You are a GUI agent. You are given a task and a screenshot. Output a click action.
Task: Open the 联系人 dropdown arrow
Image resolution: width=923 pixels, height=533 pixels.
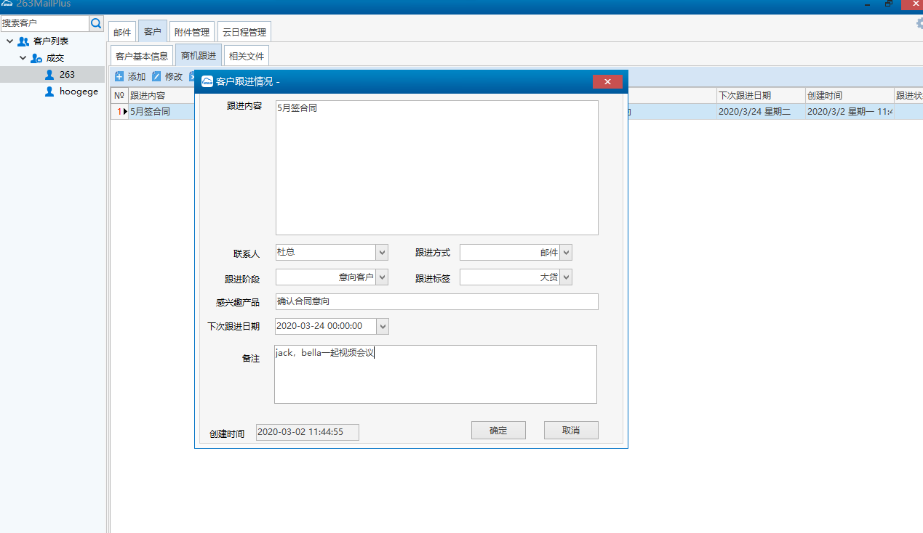[382, 253]
